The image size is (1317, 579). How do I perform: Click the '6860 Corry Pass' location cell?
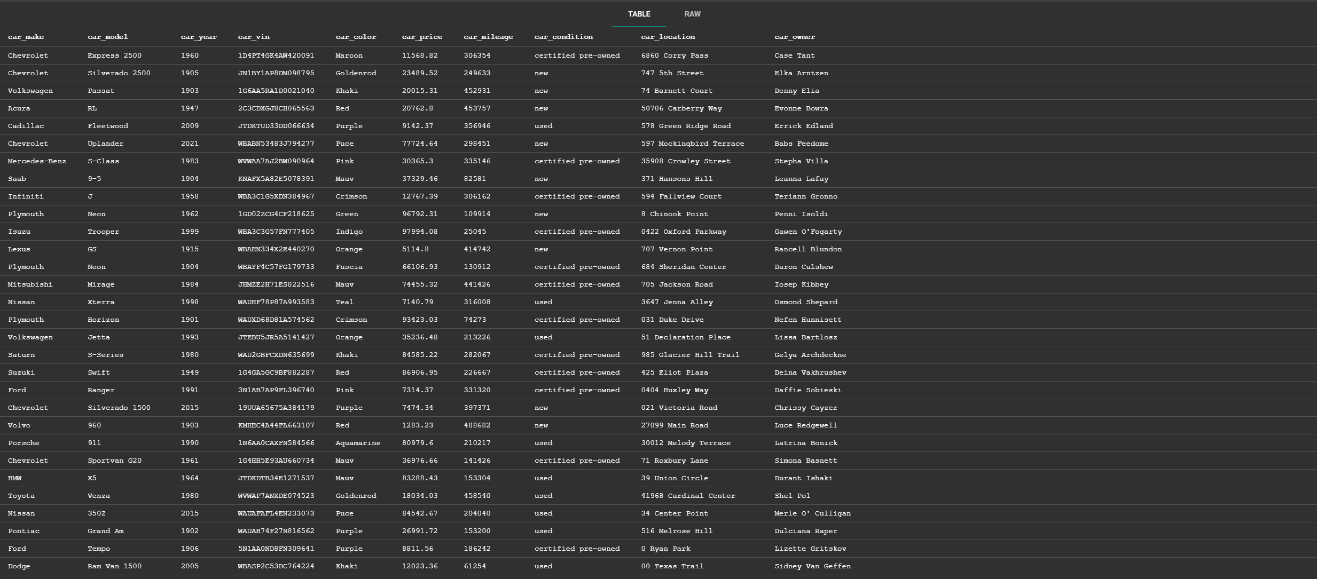(x=675, y=55)
